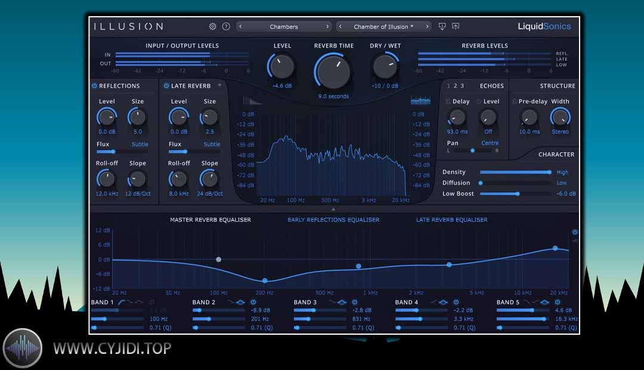Toggle the Late Reverb section power button
The image size is (644, 370).
pyautogui.click(x=166, y=86)
